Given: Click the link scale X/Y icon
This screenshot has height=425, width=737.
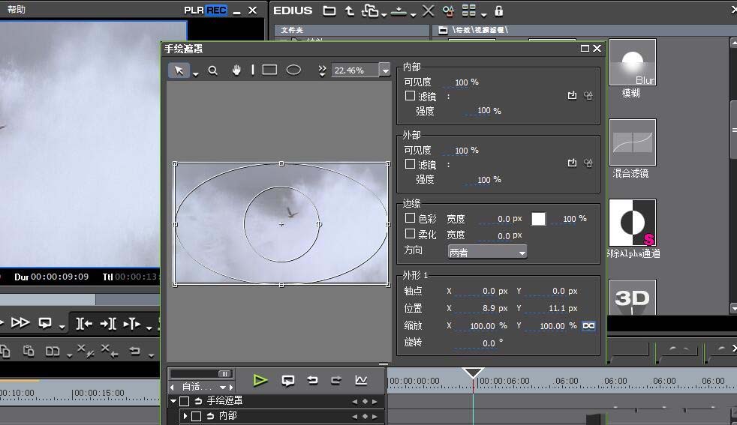Looking at the screenshot, I should click(x=588, y=326).
